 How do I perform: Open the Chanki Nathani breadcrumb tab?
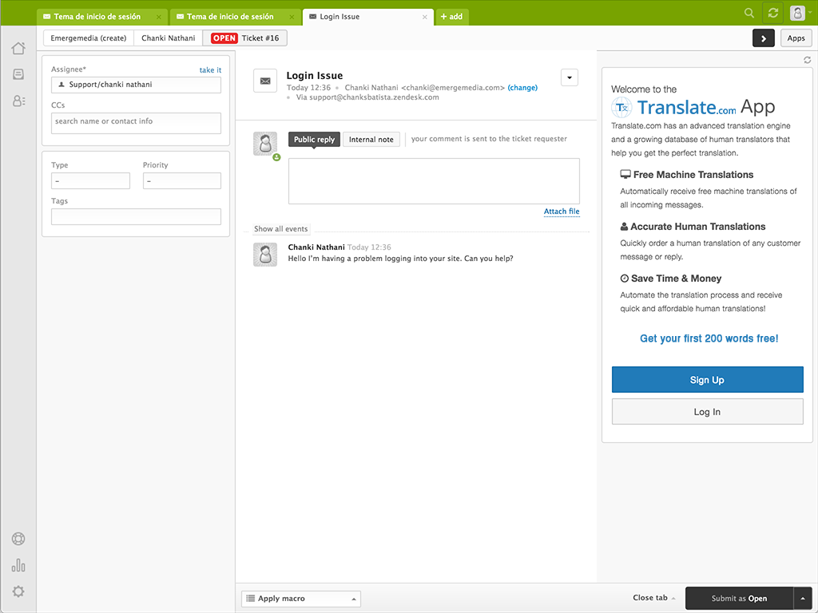(x=168, y=38)
